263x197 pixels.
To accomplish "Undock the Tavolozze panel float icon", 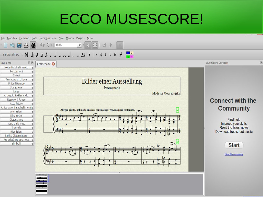I will tap(29, 63).
